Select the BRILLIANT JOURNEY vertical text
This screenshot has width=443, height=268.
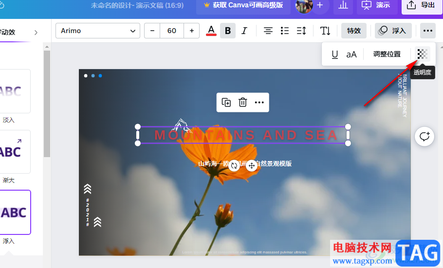click(x=402, y=95)
